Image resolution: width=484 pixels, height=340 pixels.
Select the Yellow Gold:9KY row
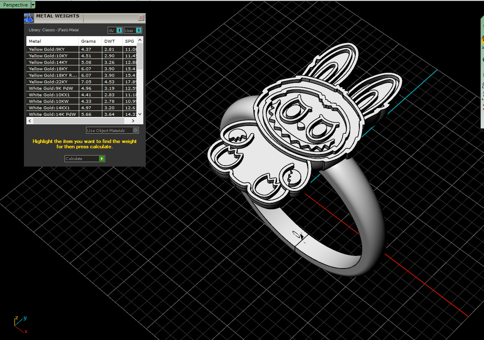(x=82, y=49)
